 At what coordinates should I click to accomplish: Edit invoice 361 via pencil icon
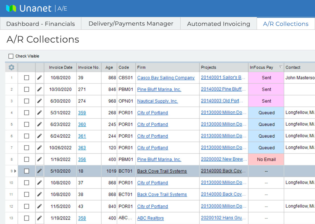click(40, 136)
